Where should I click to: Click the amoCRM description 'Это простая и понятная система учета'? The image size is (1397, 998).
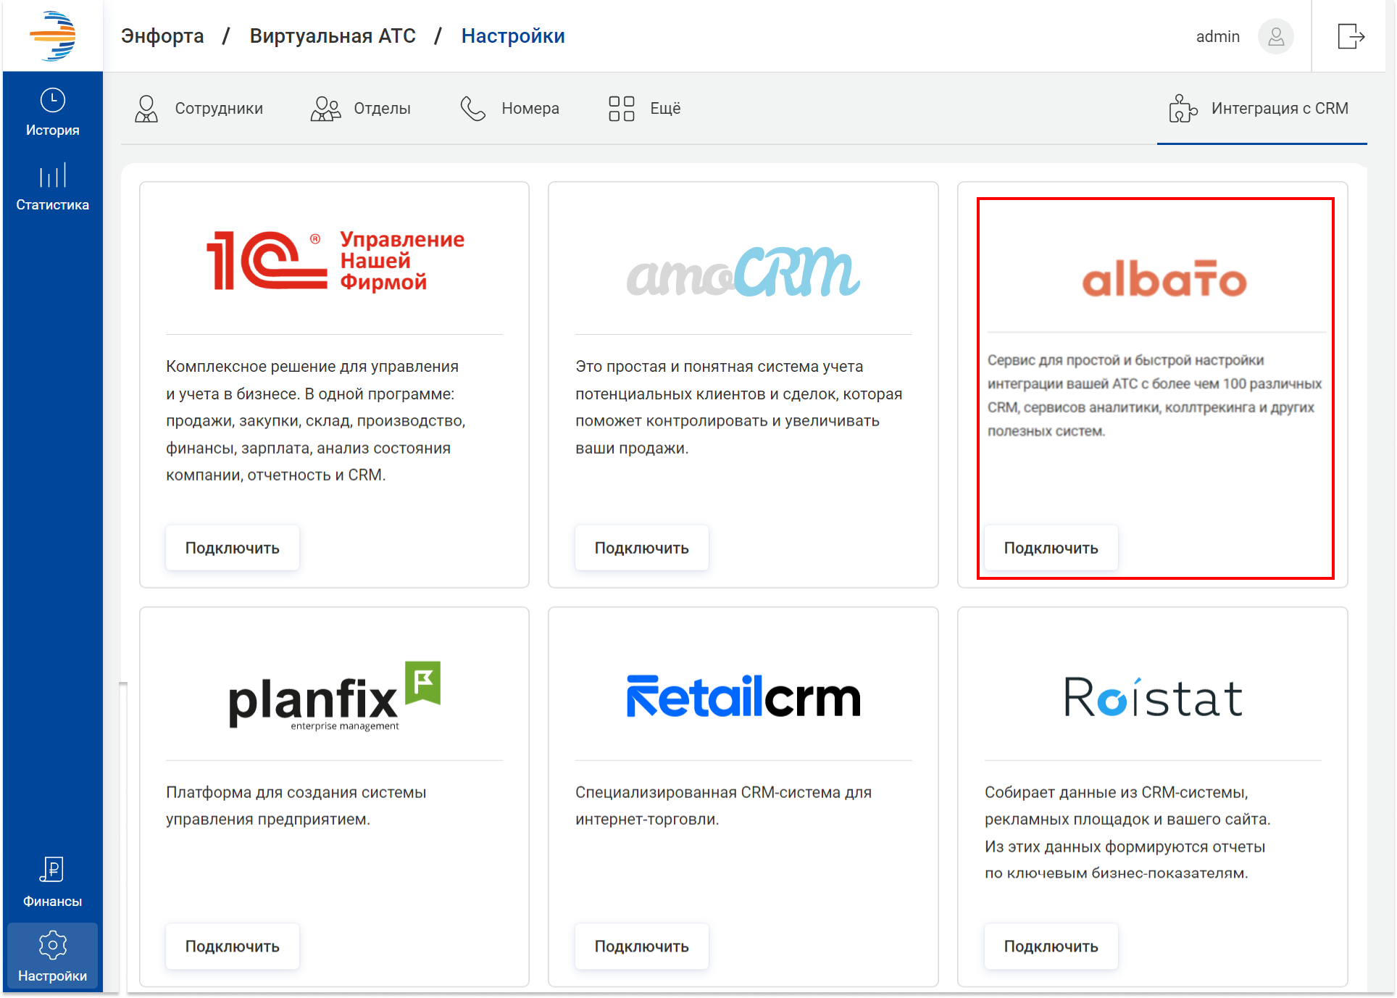720,367
